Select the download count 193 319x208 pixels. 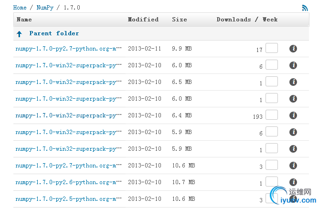pyautogui.click(x=258, y=117)
